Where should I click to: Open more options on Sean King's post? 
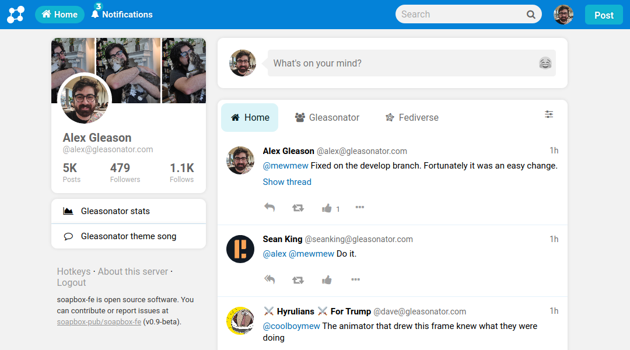(x=356, y=279)
